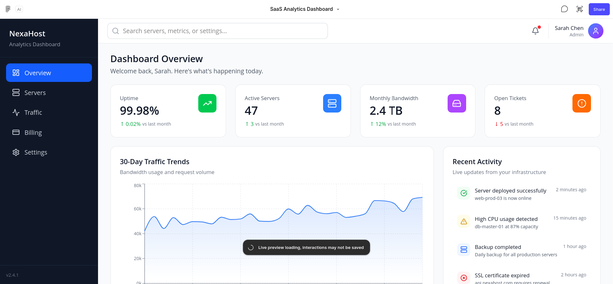
Task: Open Settings from the sidebar
Action: (x=49, y=152)
